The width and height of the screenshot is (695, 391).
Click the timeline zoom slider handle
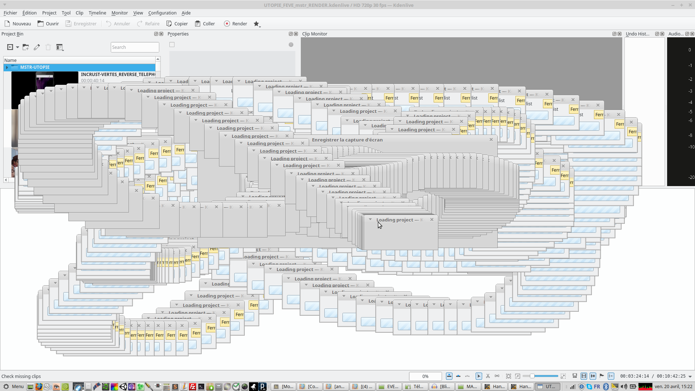[532, 376]
